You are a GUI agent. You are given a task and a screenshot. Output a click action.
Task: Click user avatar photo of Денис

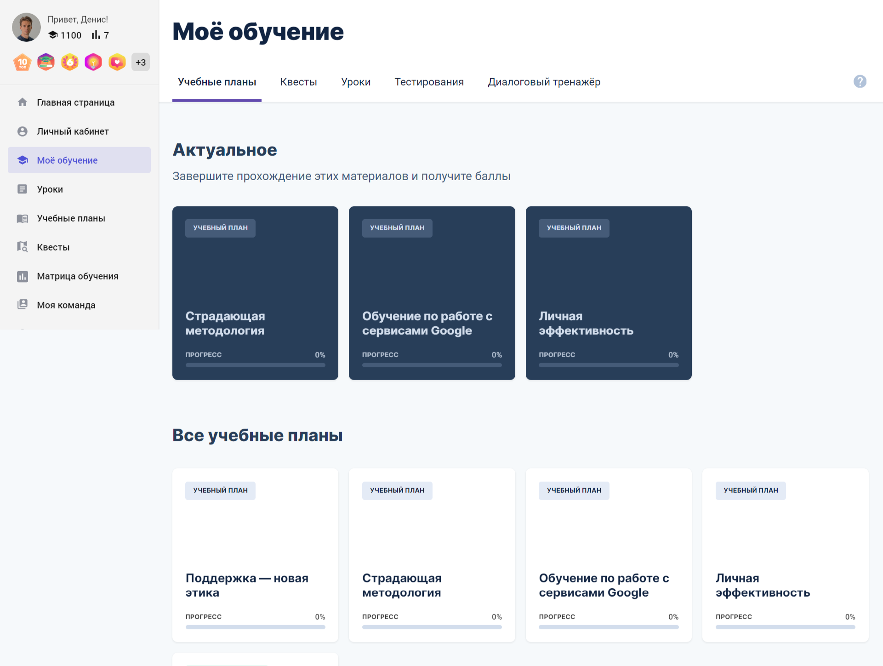(26, 28)
